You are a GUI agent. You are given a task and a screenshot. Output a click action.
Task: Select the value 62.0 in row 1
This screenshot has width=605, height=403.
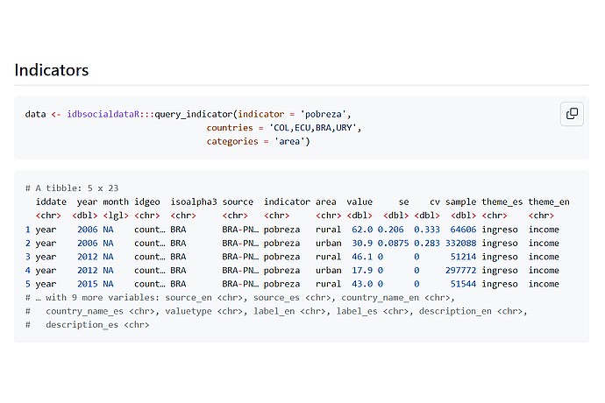pos(362,230)
